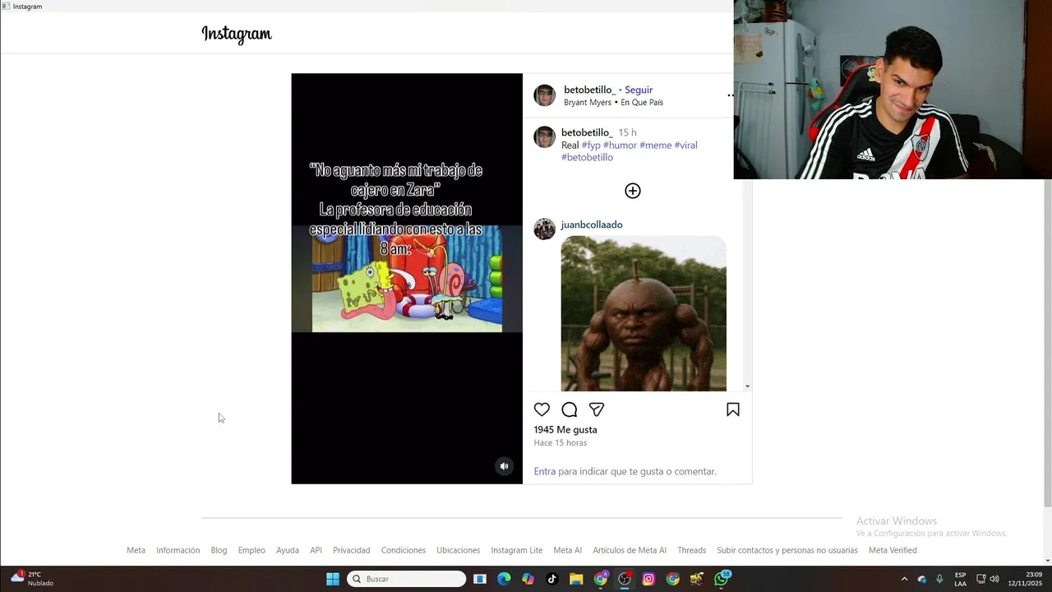View the 1945 Me gusta likes

pyautogui.click(x=565, y=429)
